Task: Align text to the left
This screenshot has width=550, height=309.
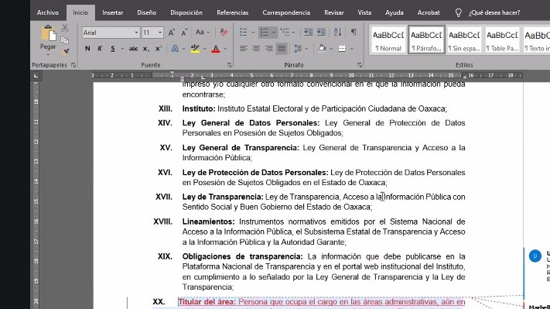Action: click(x=244, y=49)
